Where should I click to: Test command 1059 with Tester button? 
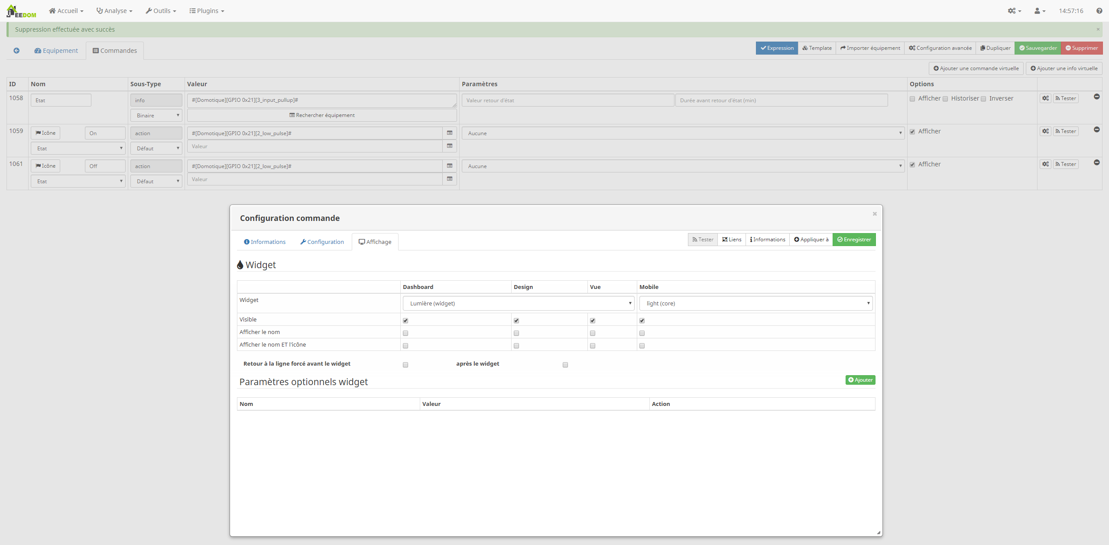(1066, 131)
